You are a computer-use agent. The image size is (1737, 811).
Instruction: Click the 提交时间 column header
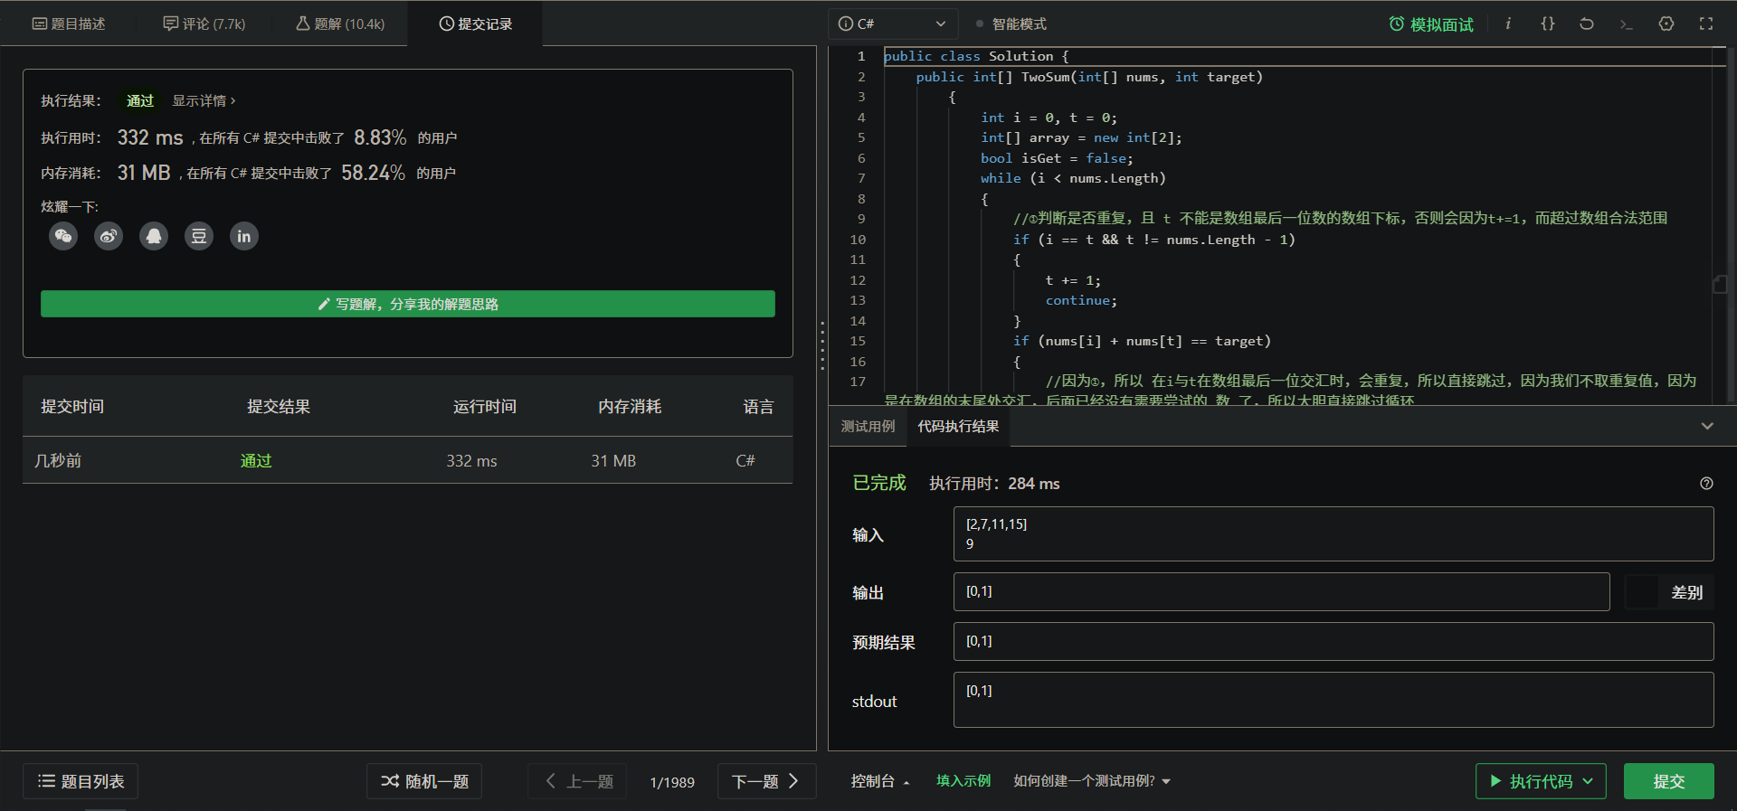click(72, 407)
